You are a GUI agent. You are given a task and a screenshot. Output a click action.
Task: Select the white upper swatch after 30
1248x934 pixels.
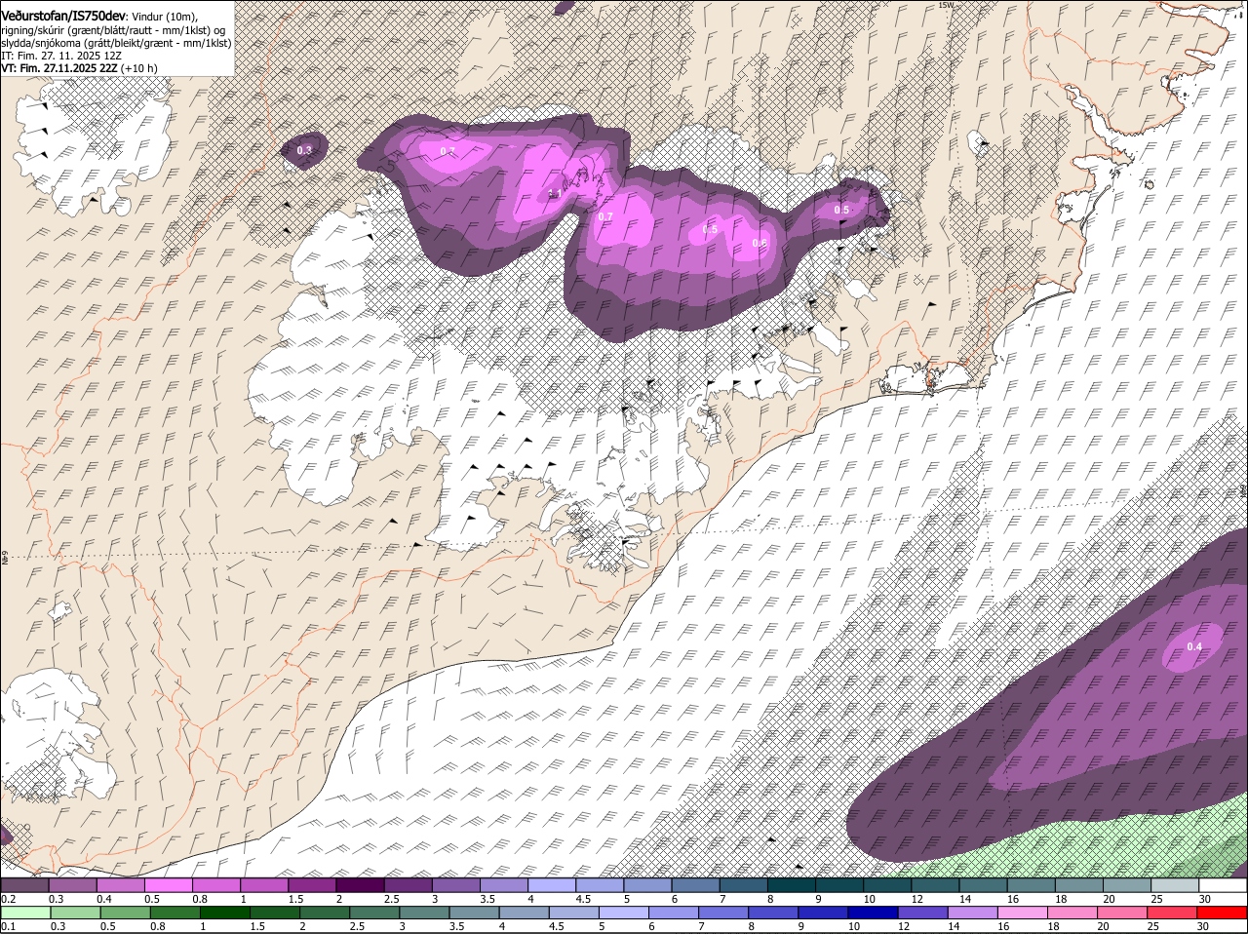1224,885
